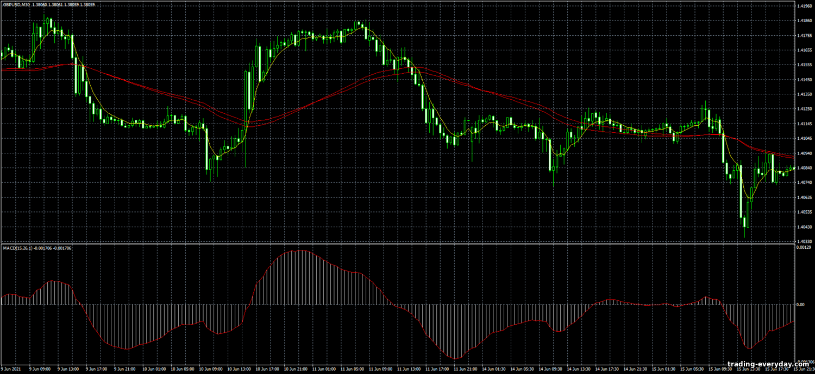Click the 1.41755 price scale label
The width and height of the screenshot is (815, 374).
(x=804, y=36)
